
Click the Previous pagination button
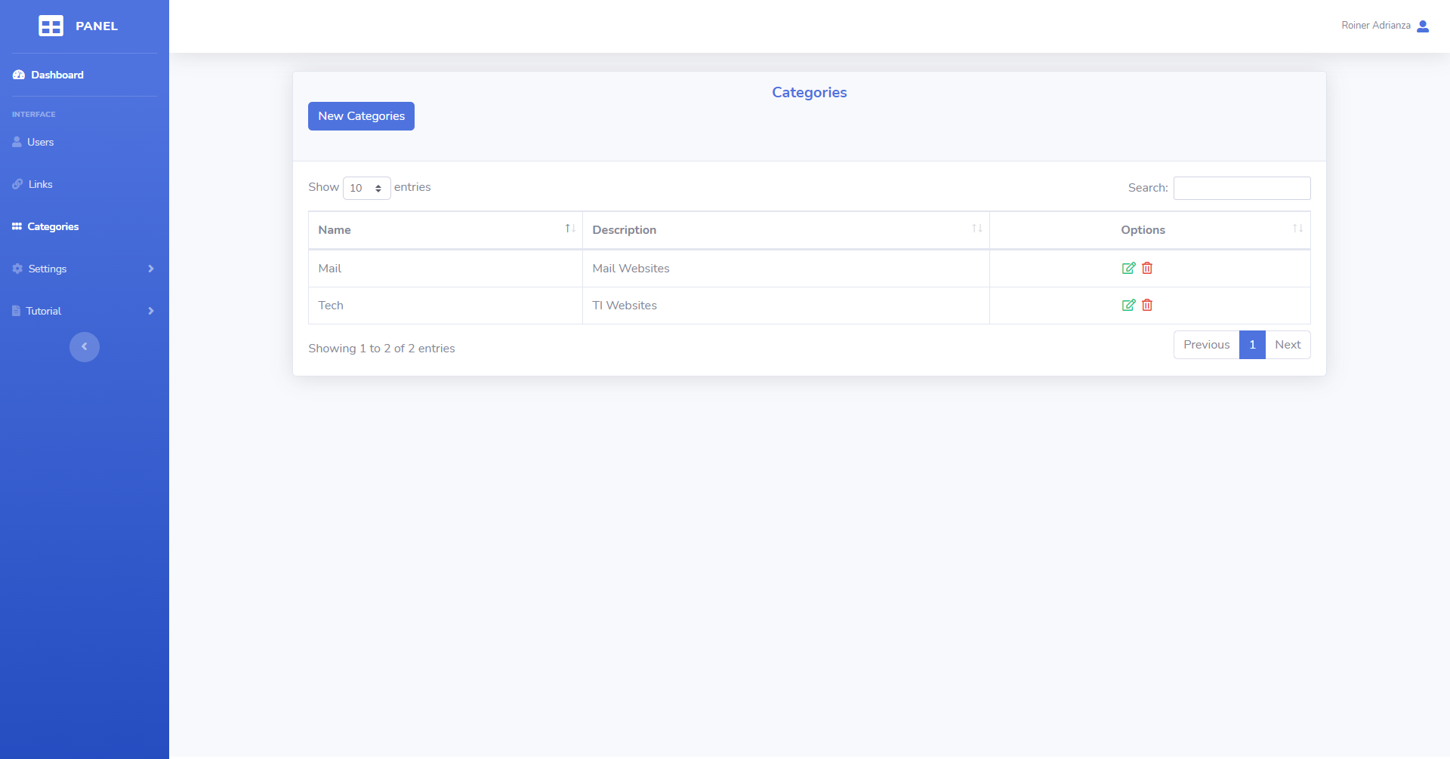1206,345
